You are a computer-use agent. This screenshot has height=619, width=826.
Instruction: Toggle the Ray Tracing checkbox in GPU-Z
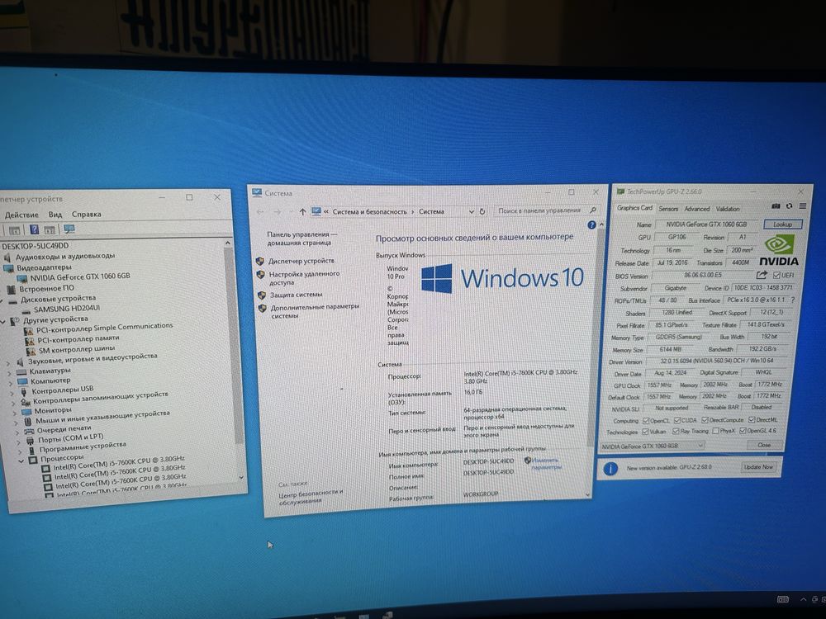[x=676, y=431]
